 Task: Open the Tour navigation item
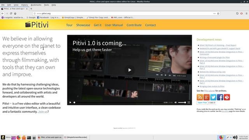point(69,25)
